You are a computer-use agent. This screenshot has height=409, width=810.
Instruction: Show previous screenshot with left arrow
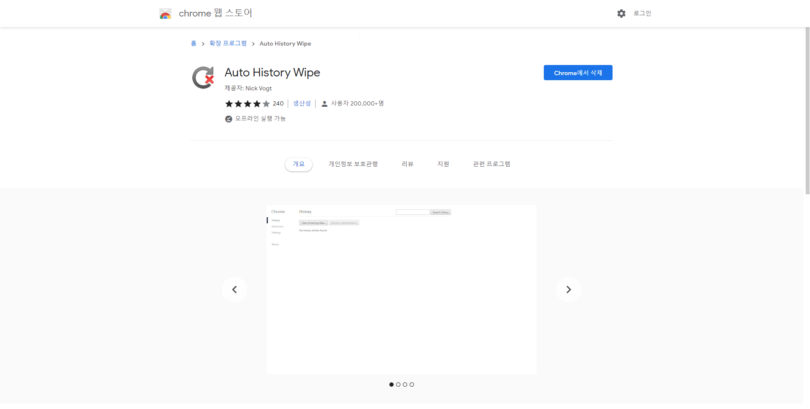[x=235, y=290]
